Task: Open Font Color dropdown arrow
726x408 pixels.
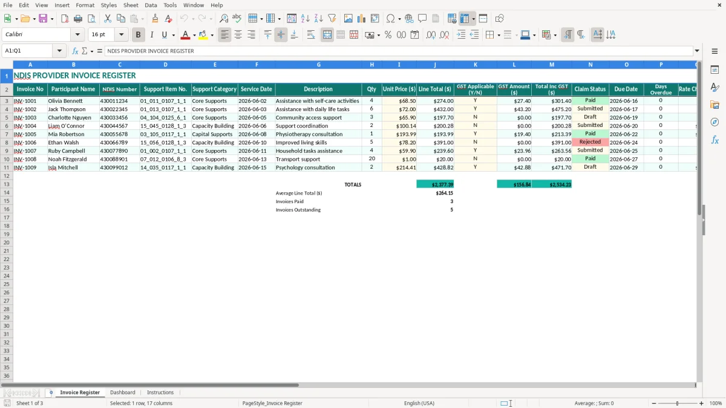Action: [194, 35]
